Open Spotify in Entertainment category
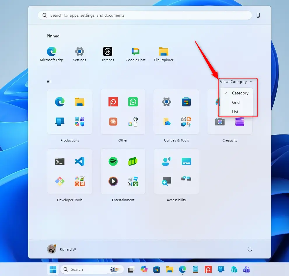This screenshot has width=289, height=276. [x=113, y=161]
